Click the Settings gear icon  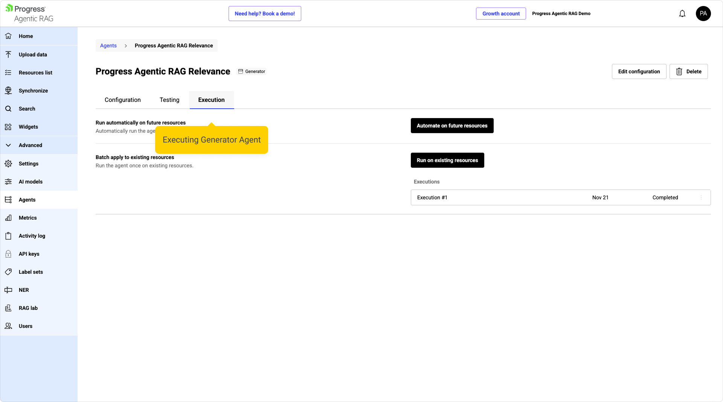[x=8, y=164]
